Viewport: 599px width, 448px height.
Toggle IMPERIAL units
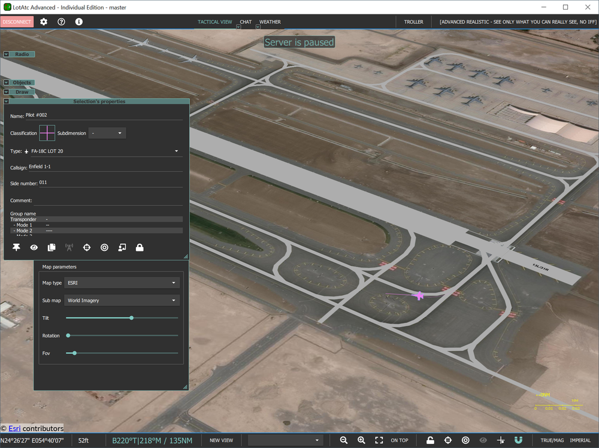pos(580,440)
